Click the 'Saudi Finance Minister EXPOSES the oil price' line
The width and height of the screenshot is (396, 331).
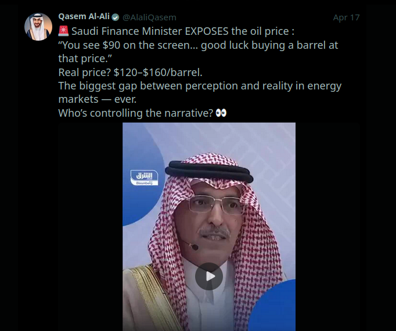click(182, 31)
